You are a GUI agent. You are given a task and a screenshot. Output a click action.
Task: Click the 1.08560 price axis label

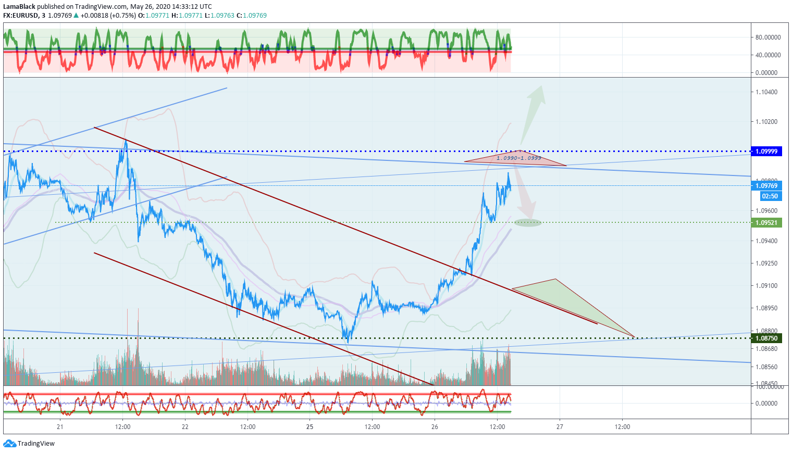click(x=766, y=367)
